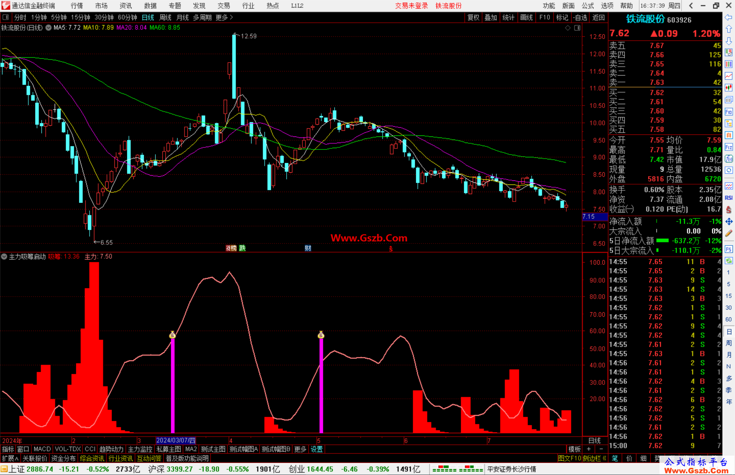The width and height of the screenshot is (735, 475).
Task: Open the 公式 menu
Action: click(588, 6)
